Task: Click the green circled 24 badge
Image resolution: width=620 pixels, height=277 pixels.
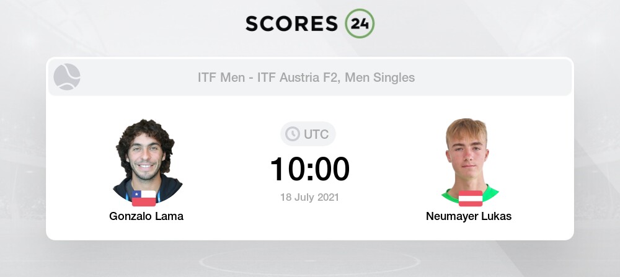Action: pos(359,24)
